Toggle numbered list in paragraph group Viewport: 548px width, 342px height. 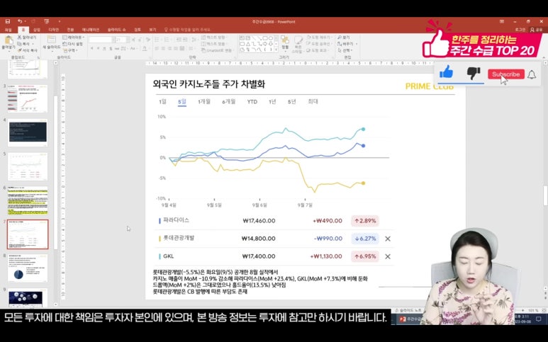click(167, 40)
